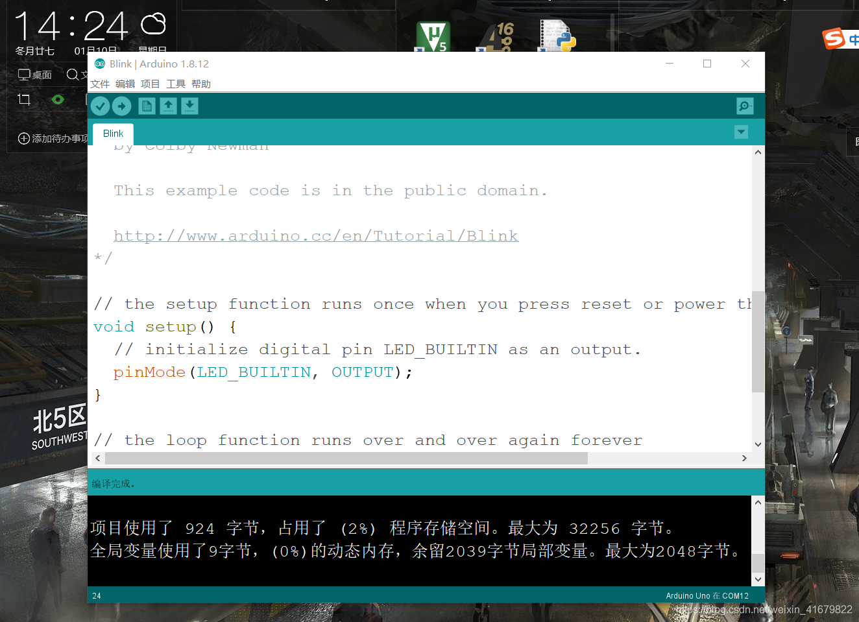The image size is (859, 622).
Task: Click the Arduino logo in title bar
Action: click(100, 64)
